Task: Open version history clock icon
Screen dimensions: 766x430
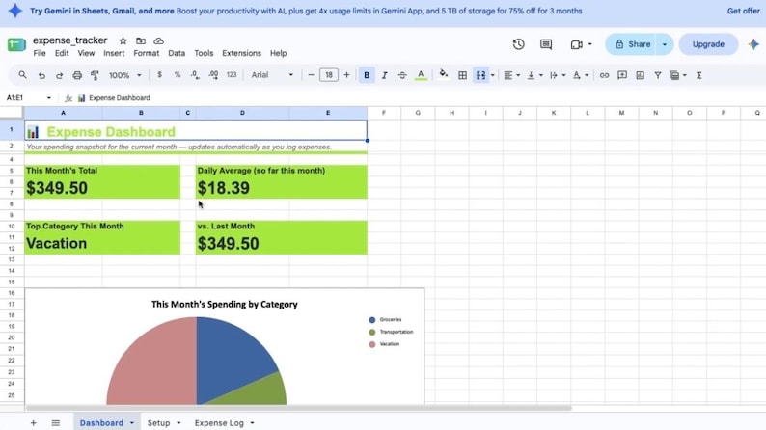Action: pyautogui.click(x=518, y=44)
